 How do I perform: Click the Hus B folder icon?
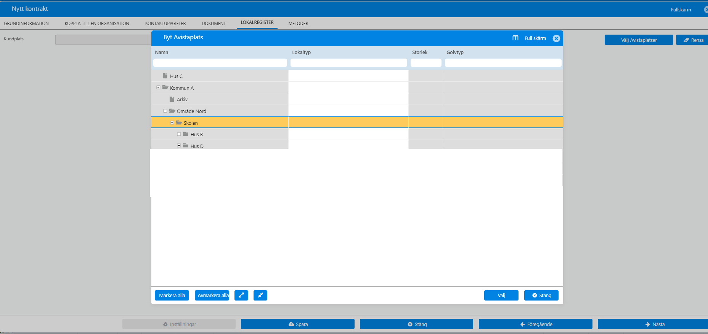pyautogui.click(x=186, y=134)
